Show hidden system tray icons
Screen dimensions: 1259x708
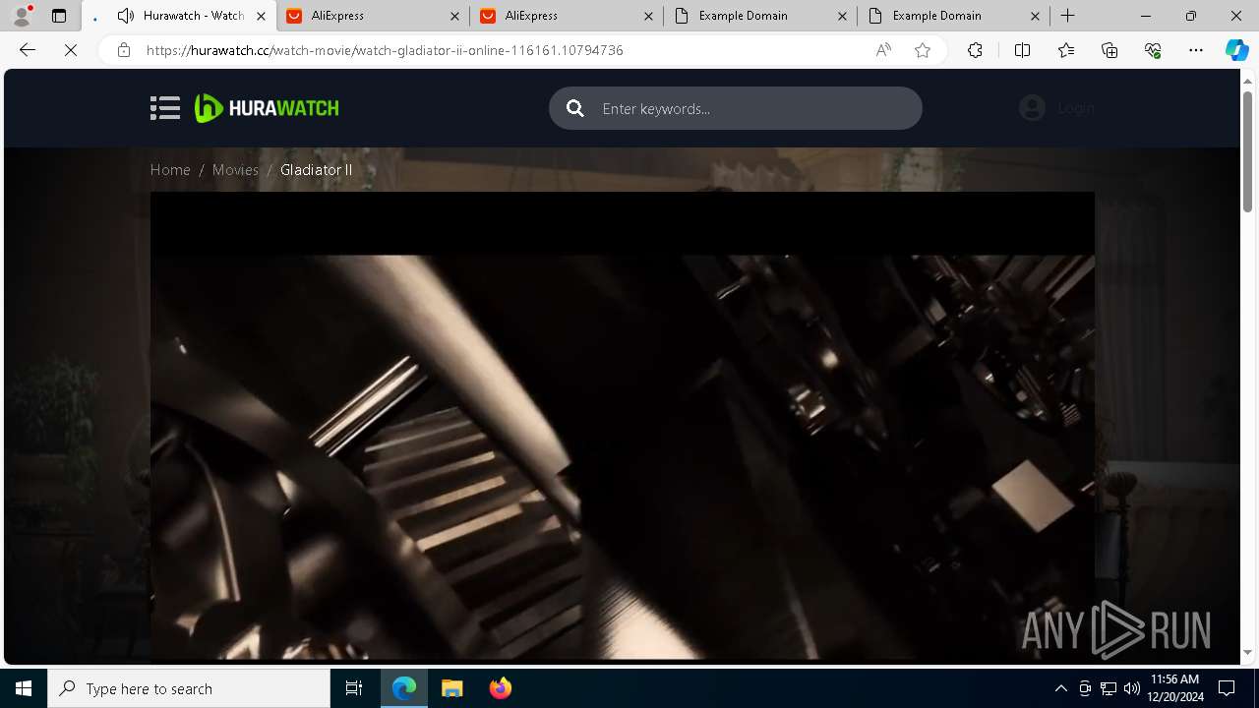coord(1060,688)
